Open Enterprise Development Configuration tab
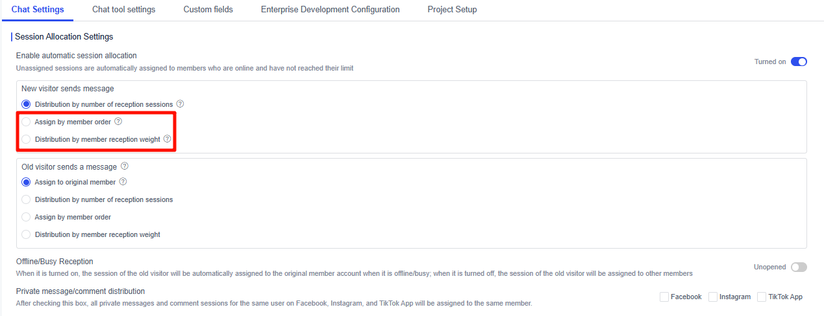This screenshot has width=824, height=316. (330, 10)
